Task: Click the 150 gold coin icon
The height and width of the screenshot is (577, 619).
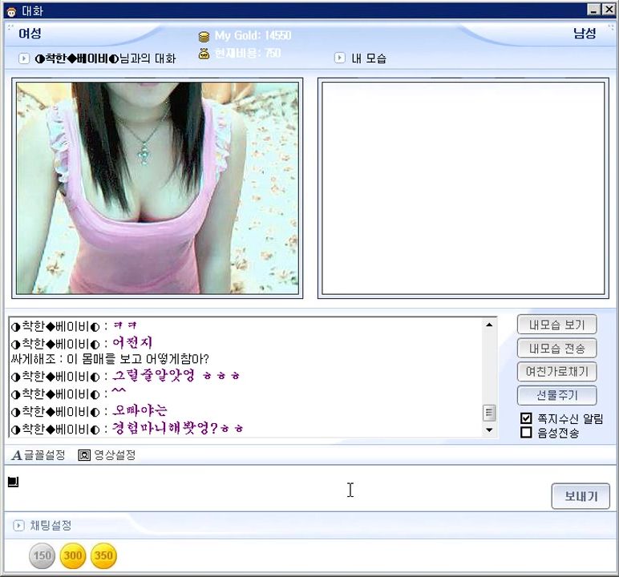Action: coord(42,555)
